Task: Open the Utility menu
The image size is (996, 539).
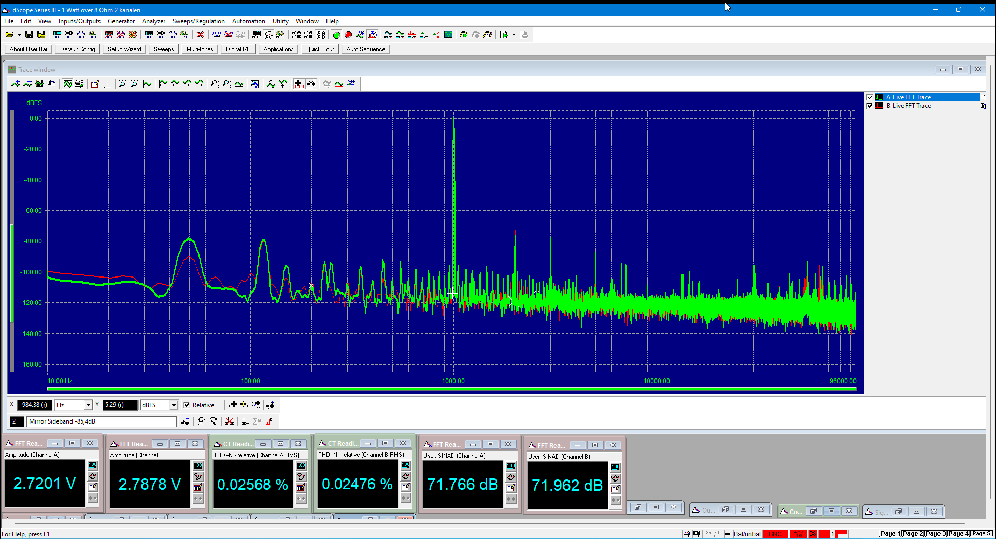Action: point(280,21)
